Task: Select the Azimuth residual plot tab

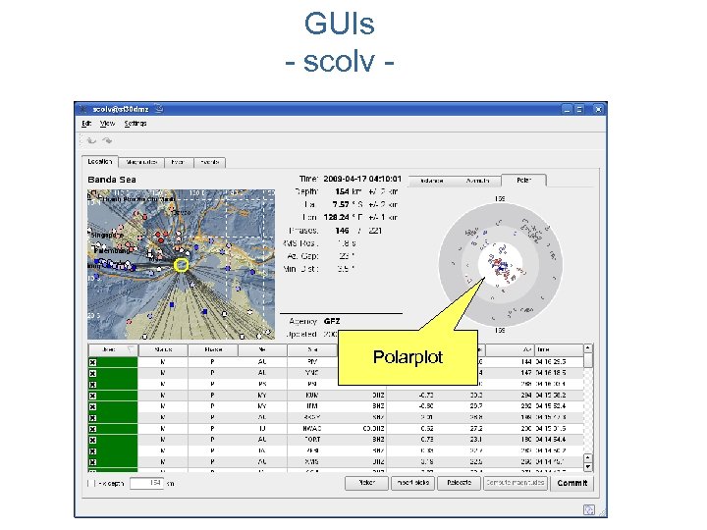Action: (x=478, y=181)
